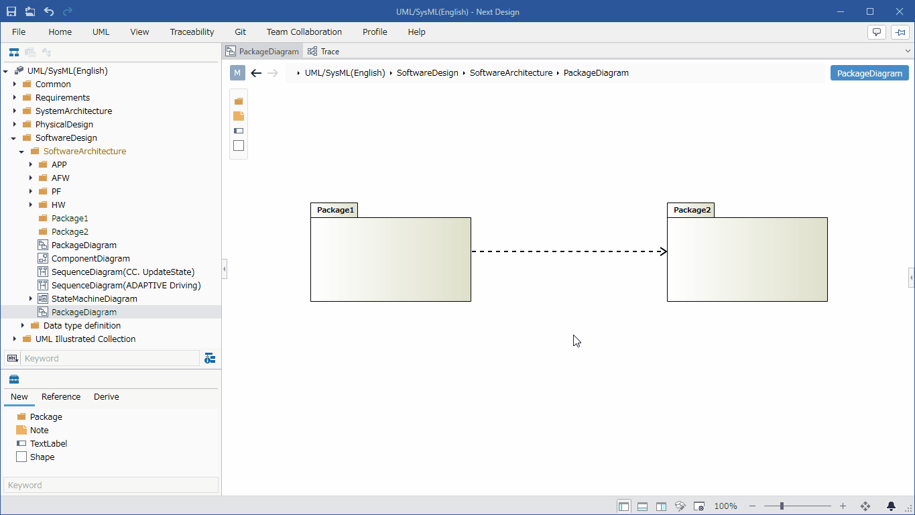Screen dimensions: 915x515
Task: Switch to the Reference toolbox tab
Action: click(61, 397)
